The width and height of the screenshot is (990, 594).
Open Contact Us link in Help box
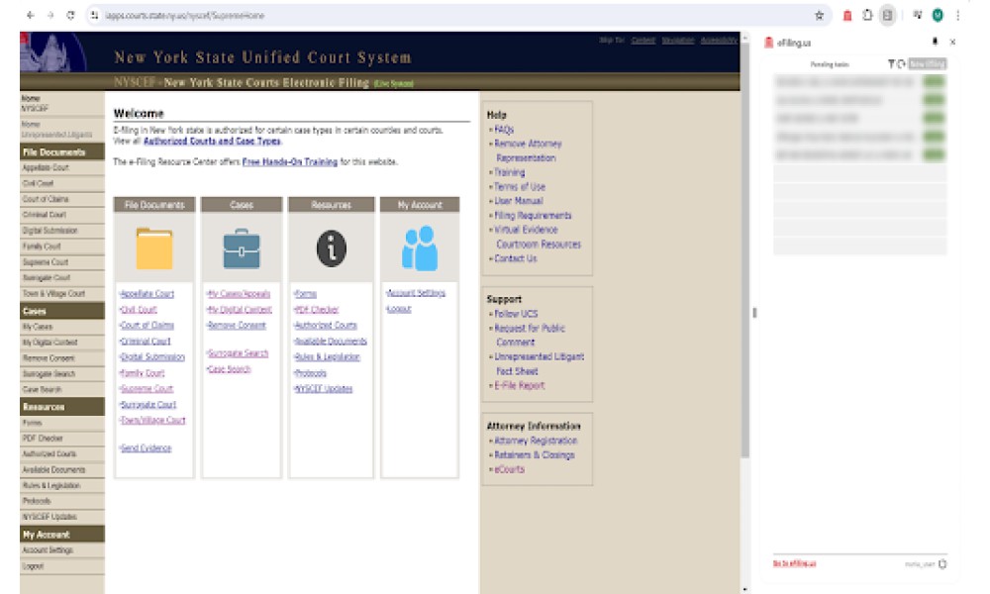(515, 258)
